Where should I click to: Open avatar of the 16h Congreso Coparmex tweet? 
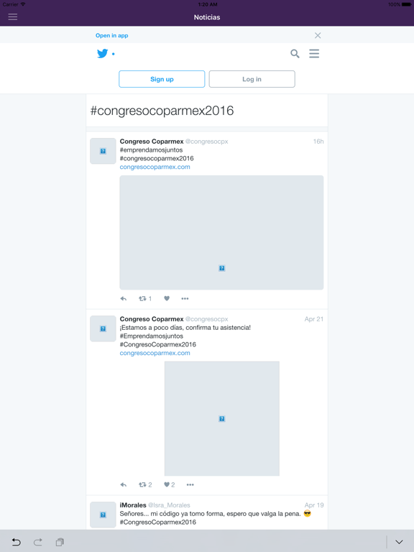pyautogui.click(x=103, y=151)
